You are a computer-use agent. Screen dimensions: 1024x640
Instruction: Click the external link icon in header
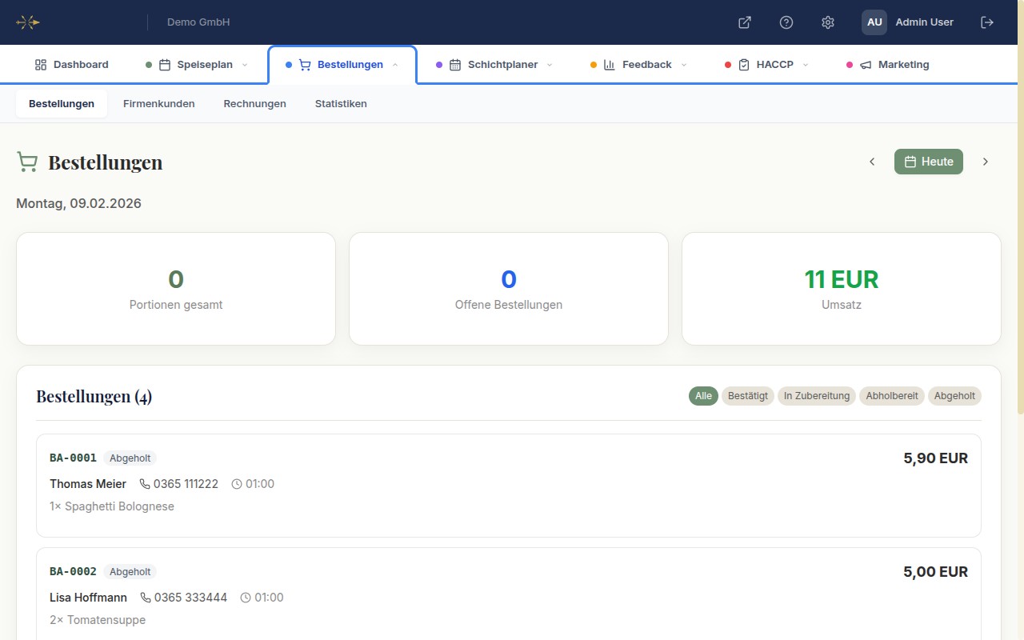744,22
